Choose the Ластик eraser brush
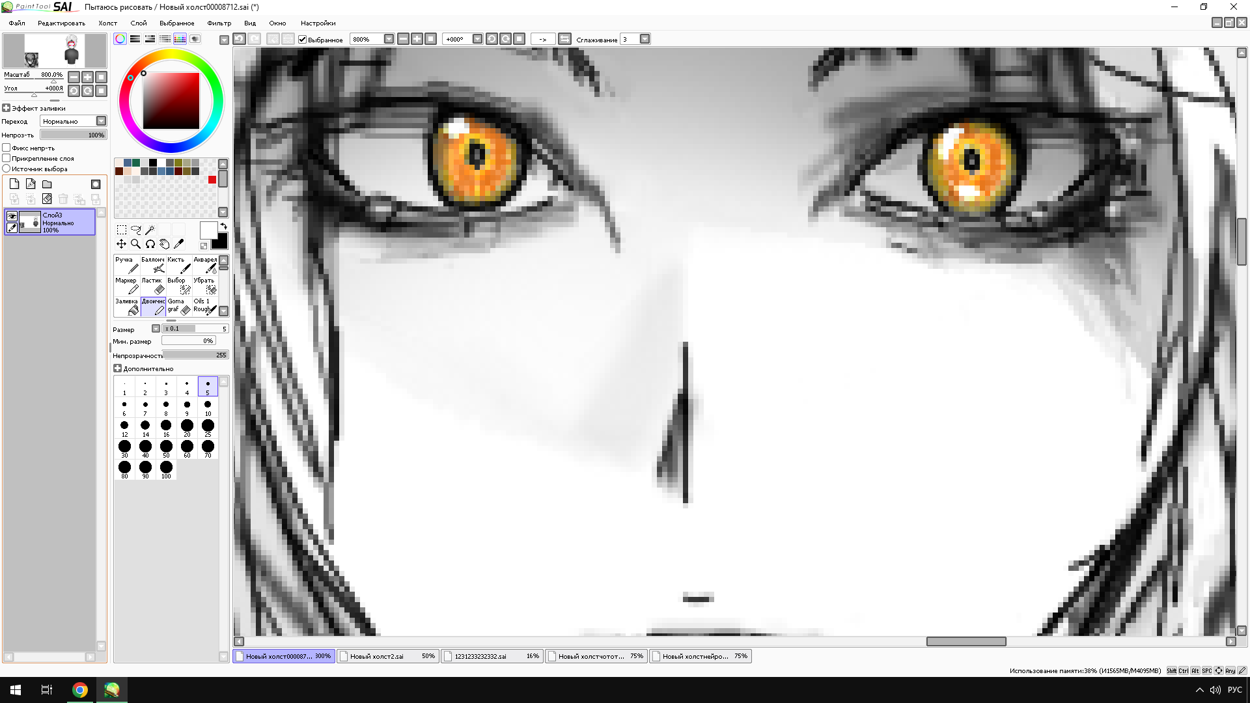 pos(152,286)
